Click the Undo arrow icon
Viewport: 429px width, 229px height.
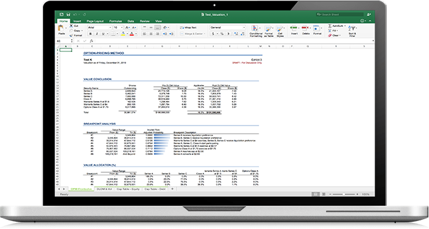click(x=75, y=15)
